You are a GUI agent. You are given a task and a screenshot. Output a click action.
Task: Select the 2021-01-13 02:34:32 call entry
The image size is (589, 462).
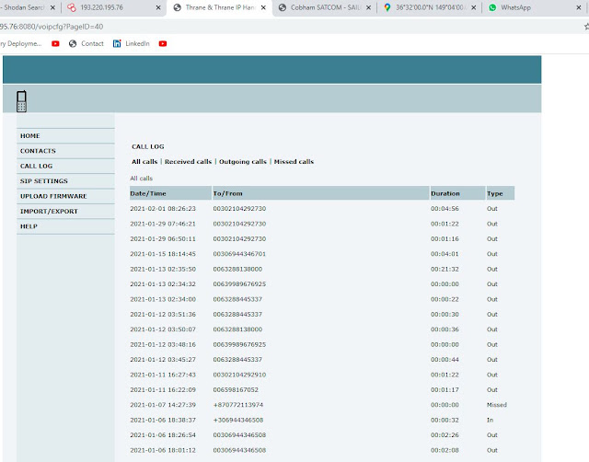point(322,284)
